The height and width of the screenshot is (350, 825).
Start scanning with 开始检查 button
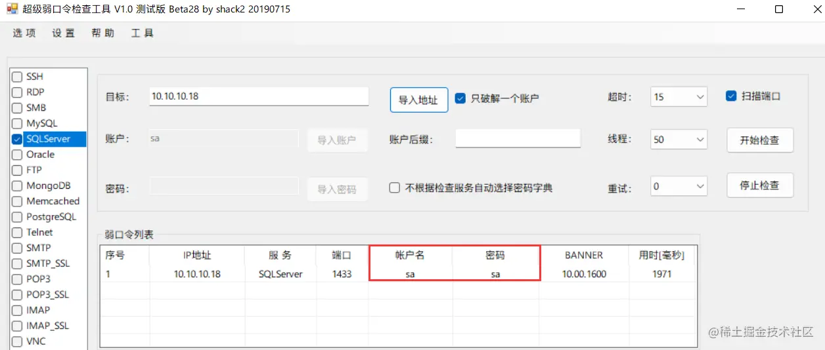click(760, 140)
